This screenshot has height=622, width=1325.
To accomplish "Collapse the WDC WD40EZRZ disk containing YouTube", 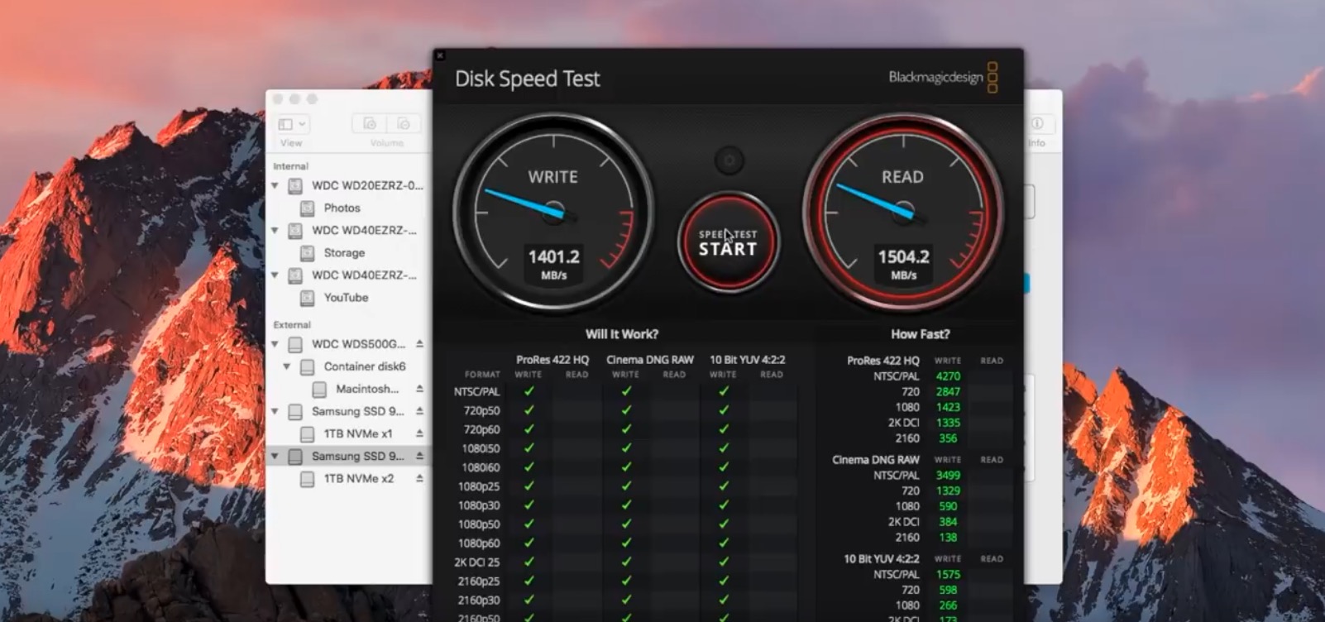I will (x=275, y=275).
